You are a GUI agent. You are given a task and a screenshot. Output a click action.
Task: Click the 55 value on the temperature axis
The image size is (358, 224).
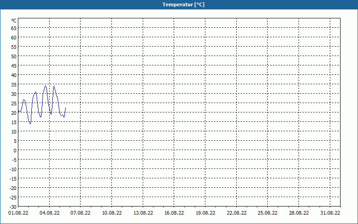point(14,47)
